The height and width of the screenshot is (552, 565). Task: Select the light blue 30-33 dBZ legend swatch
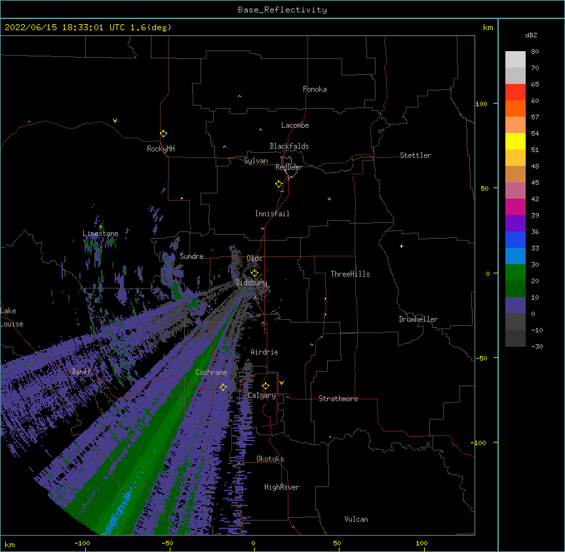click(x=515, y=256)
